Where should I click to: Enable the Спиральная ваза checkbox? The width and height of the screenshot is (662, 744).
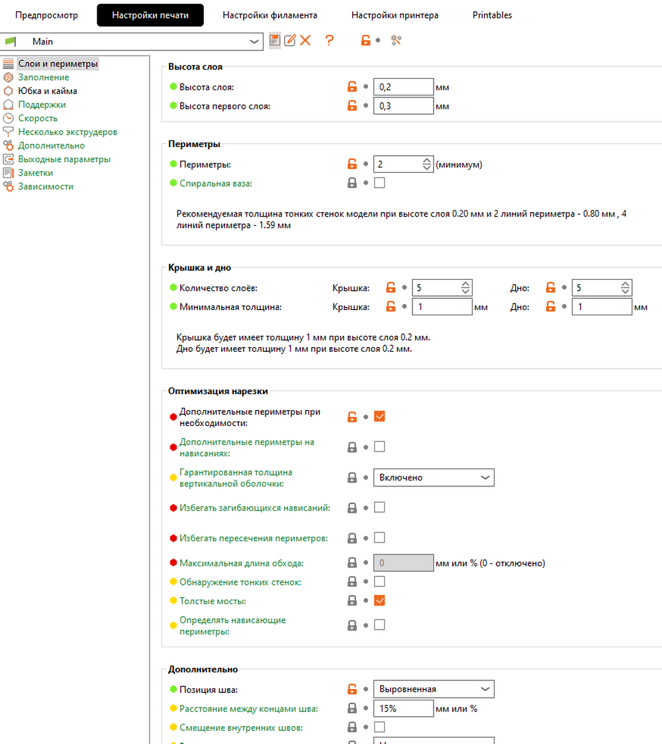click(379, 184)
